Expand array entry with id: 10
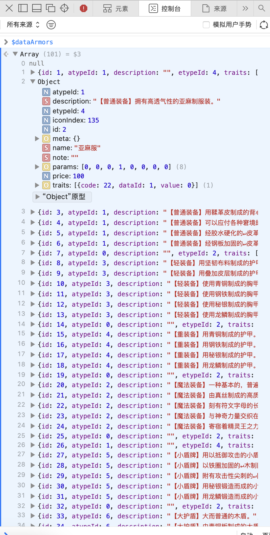This screenshot has height=535, width=270. coord(33,283)
